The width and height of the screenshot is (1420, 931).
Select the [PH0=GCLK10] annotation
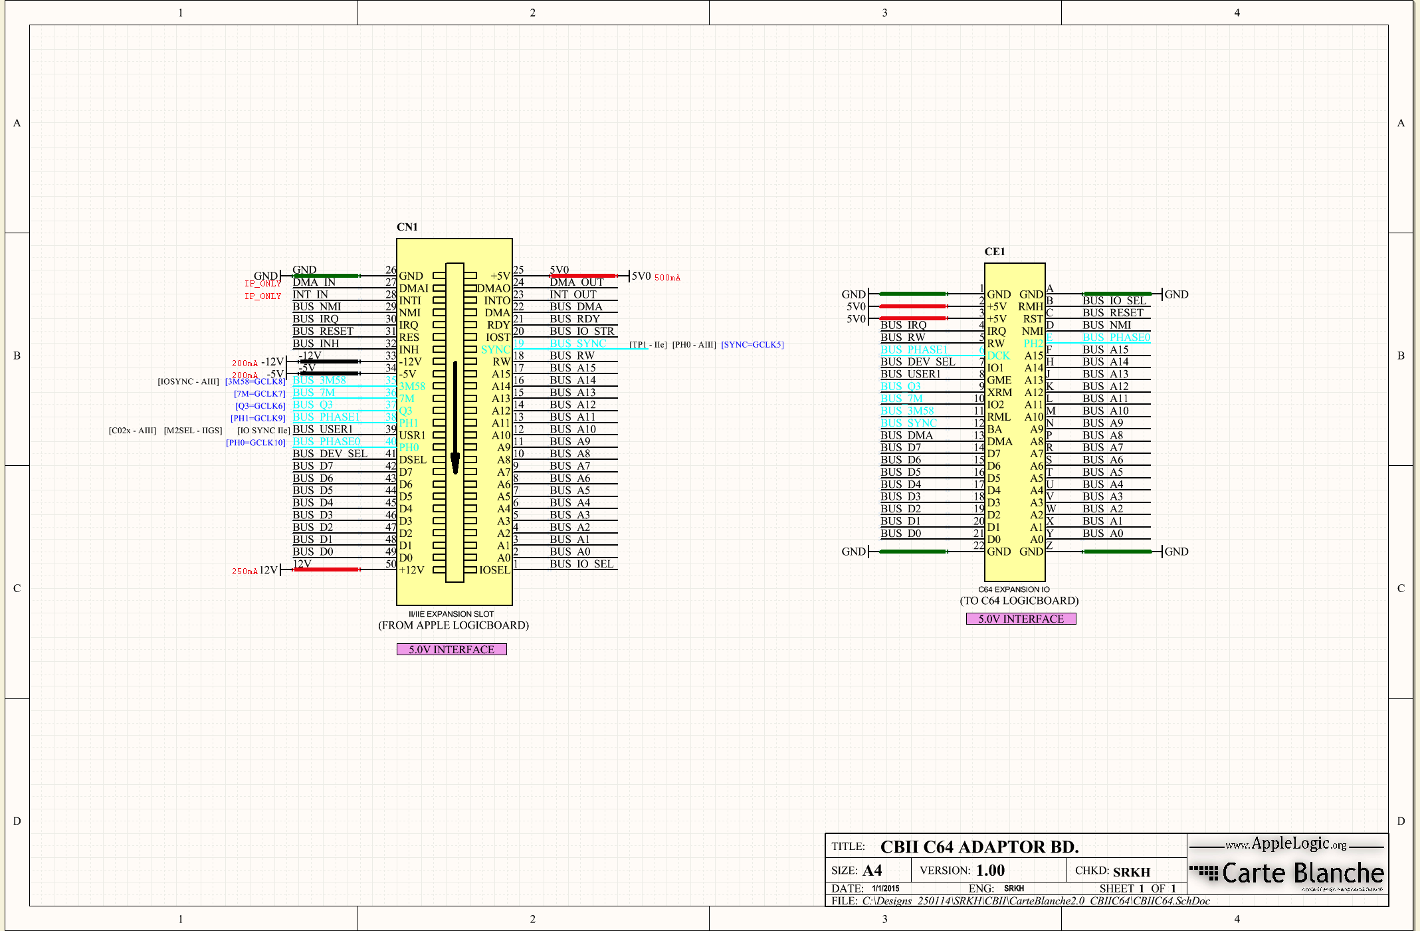tap(256, 443)
